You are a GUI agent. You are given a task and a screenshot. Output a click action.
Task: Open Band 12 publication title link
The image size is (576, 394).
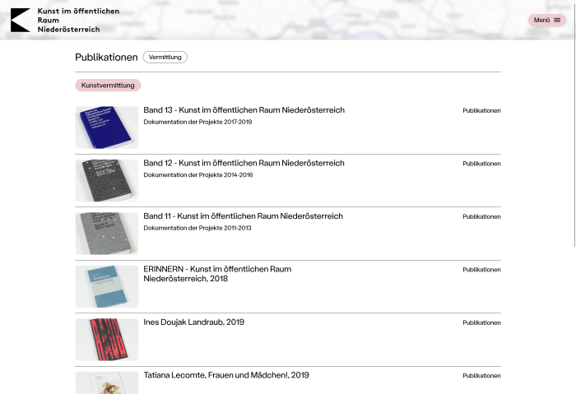pyautogui.click(x=244, y=163)
